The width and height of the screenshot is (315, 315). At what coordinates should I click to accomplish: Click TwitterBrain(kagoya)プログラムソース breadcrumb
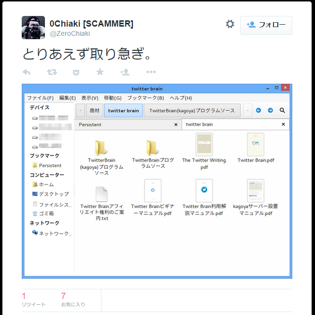point(192,110)
